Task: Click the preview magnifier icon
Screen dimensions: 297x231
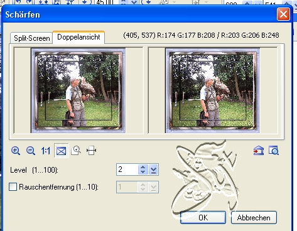Action: click(274, 151)
